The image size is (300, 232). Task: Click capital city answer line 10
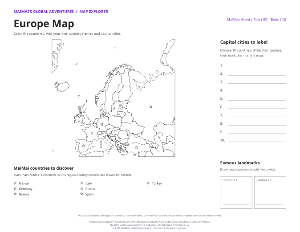click(257, 140)
